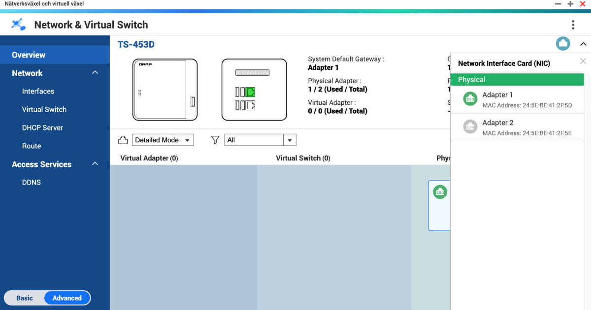The height and width of the screenshot is (310, 591).
Task: Select Adapter 1 green 2.5G icon
Action: click(x=470, y=99)
